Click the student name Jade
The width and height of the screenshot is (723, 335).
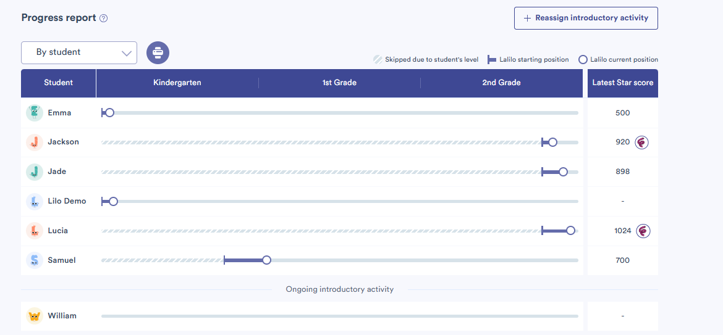tap(57, 172)
